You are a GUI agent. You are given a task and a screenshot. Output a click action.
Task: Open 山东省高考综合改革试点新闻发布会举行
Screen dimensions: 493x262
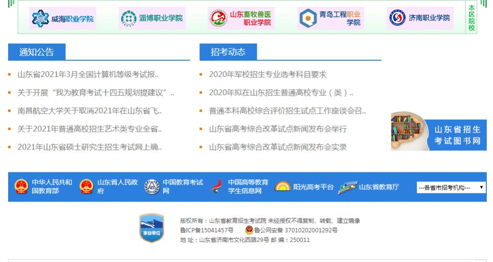pyautogui.click(x=278, y=129)
